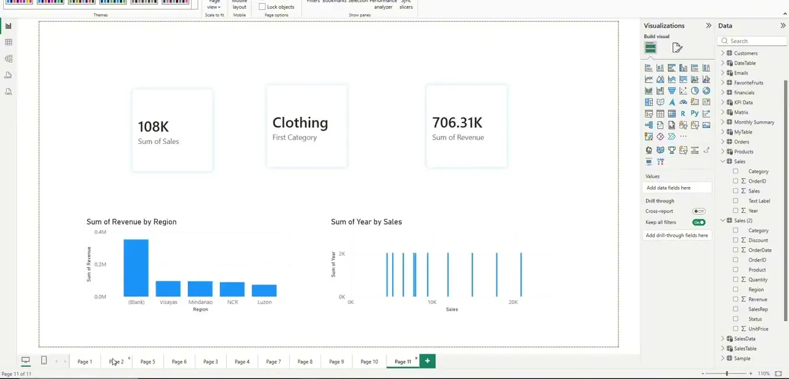Switch to Page 6 tab
This screenshot has height=379, width=789.
179,362
